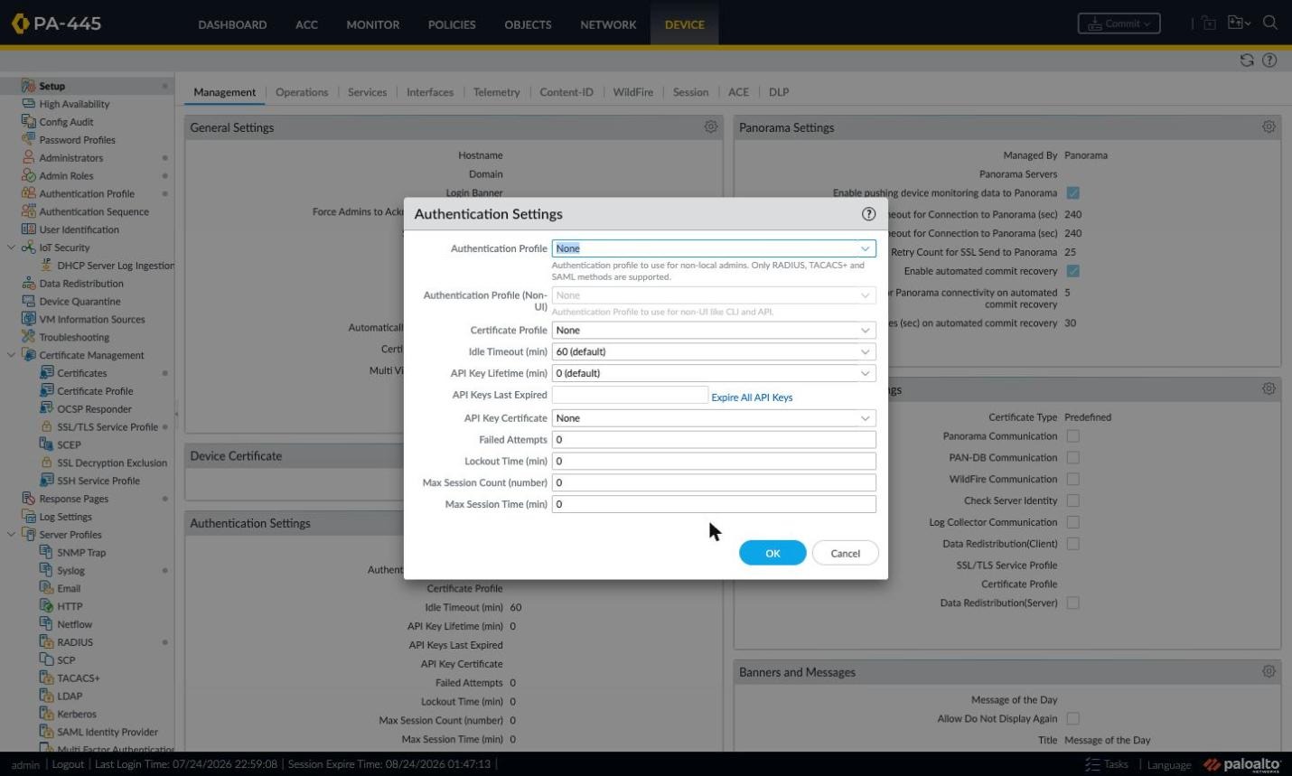Check Log Collector Communication checkbox
Screen dimensions: 1292x776
point(1072,522)
